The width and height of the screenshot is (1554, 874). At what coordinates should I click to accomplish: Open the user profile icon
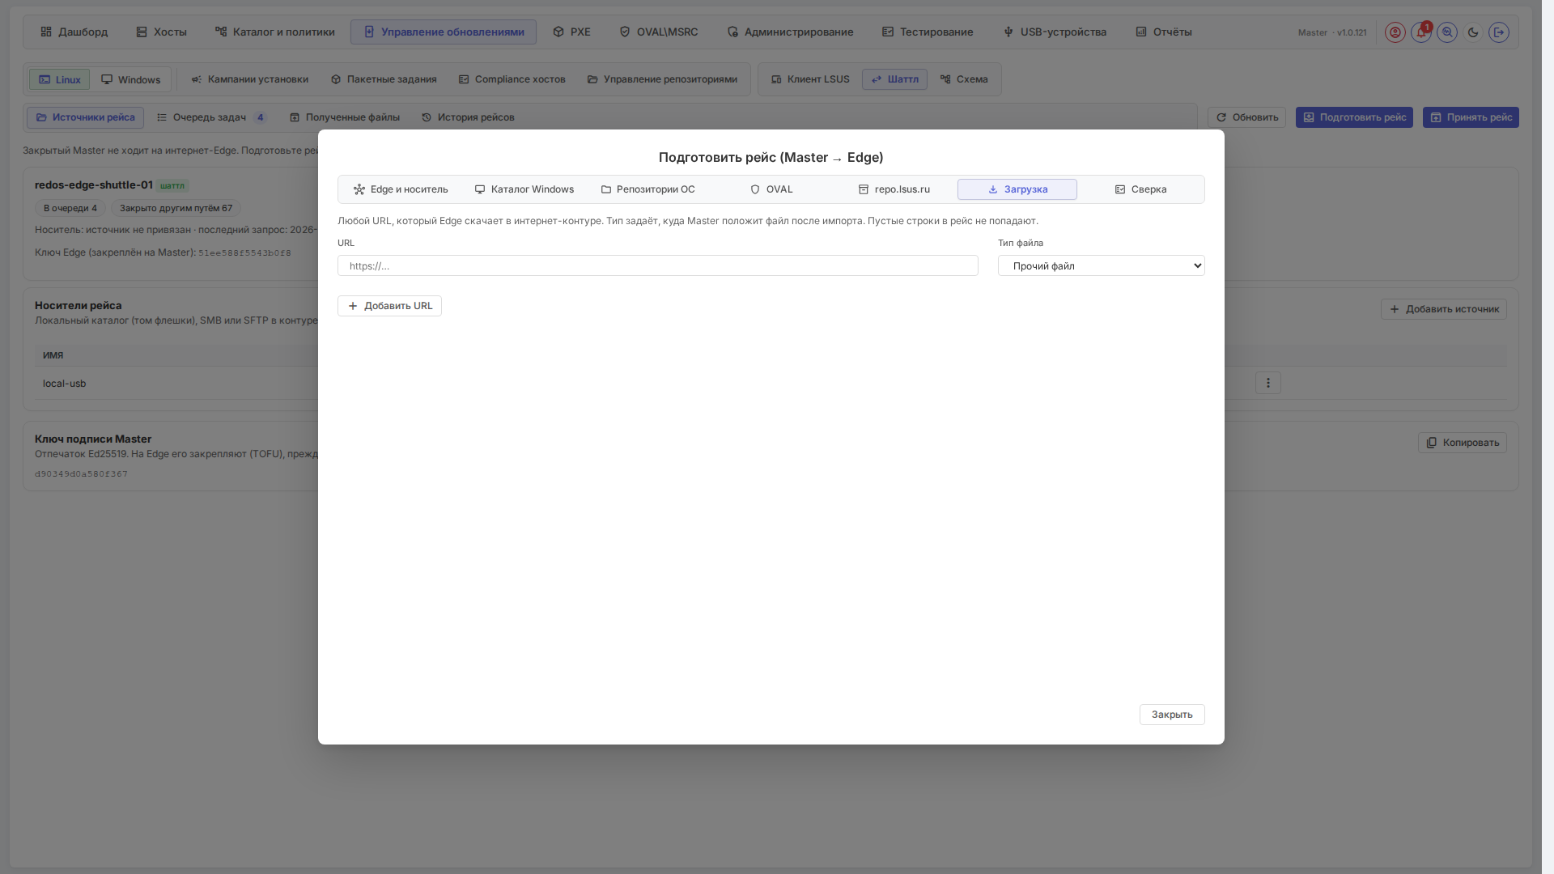click(1395, 32)
